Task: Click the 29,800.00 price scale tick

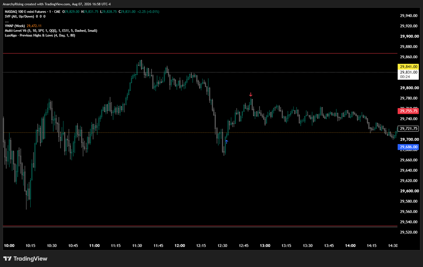Action: (x=409, y=88)
